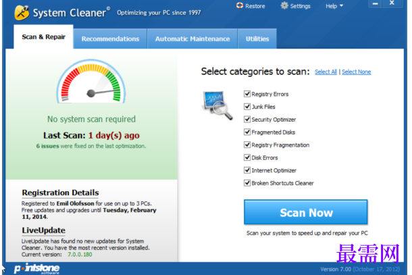Click the System Cleaner logo icon
The width and height of the screenshot is (412, 275).
[x=22, y=13]
